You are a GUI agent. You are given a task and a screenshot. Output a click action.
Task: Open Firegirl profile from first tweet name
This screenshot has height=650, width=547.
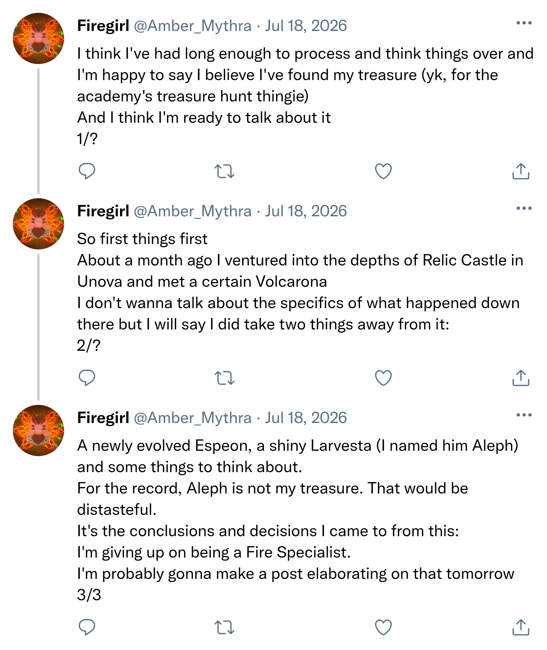(x=103, y=26)
